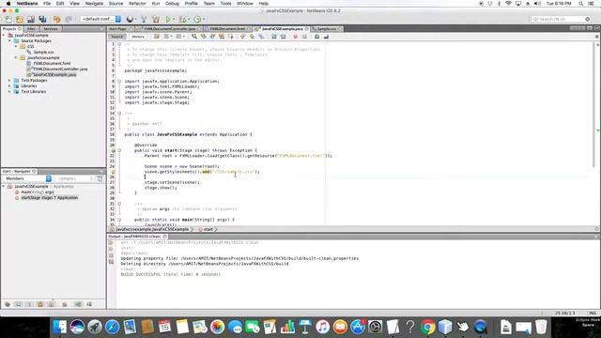
Task: Click the Profile Project toolbar icon
Action: pos(197,19)
